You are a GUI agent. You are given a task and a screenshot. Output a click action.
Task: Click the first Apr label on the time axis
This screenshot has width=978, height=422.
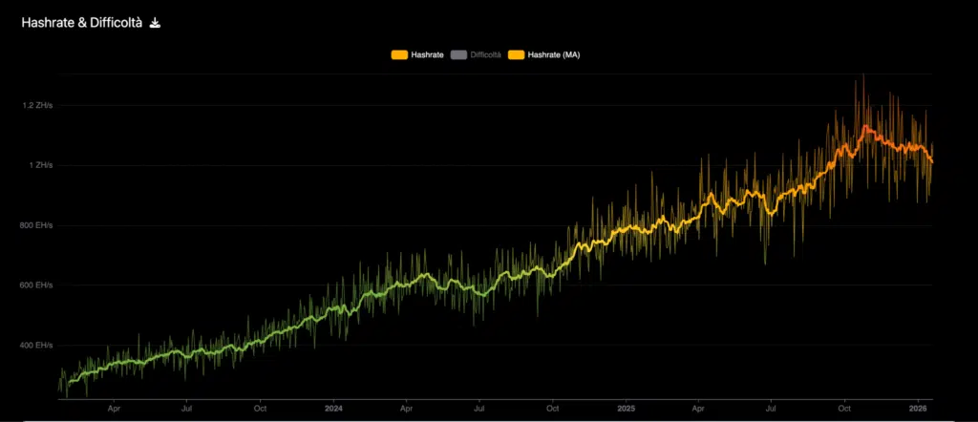114,408
